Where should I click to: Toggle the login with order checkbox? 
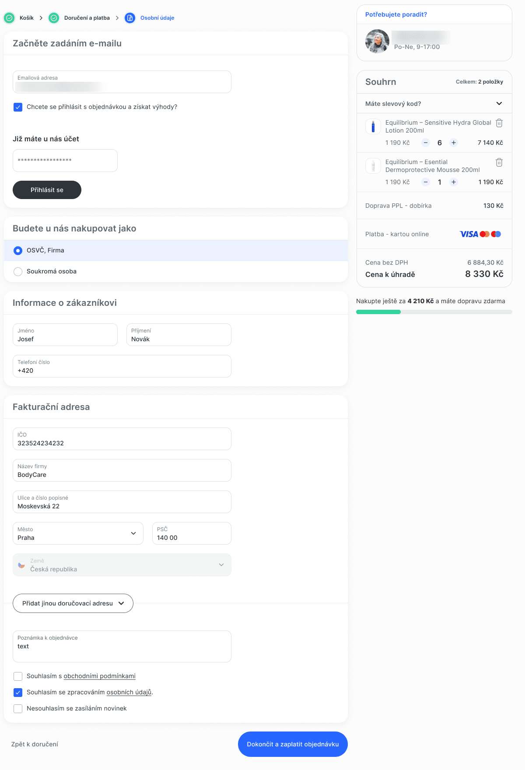(18, 107)
